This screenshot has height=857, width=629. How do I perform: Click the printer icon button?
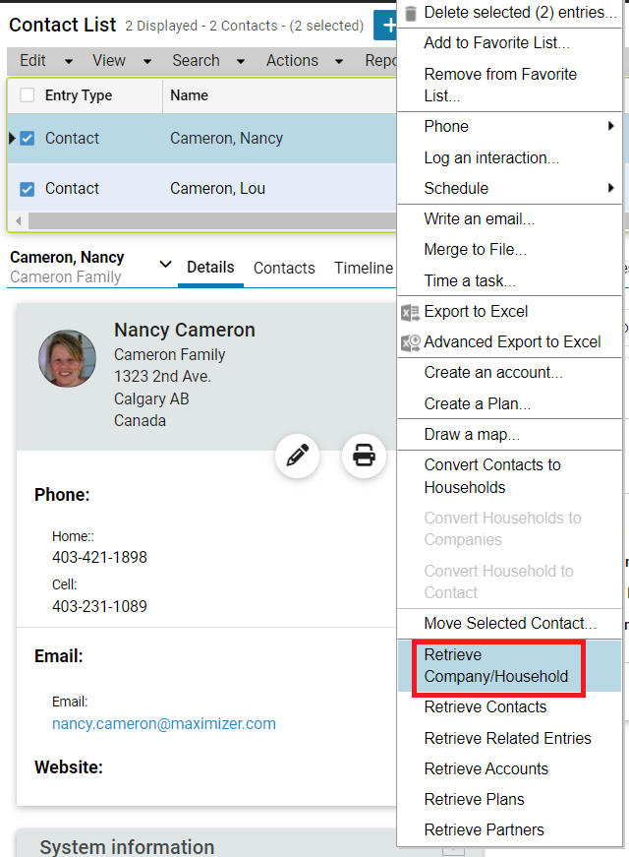(x=364, y=456)
